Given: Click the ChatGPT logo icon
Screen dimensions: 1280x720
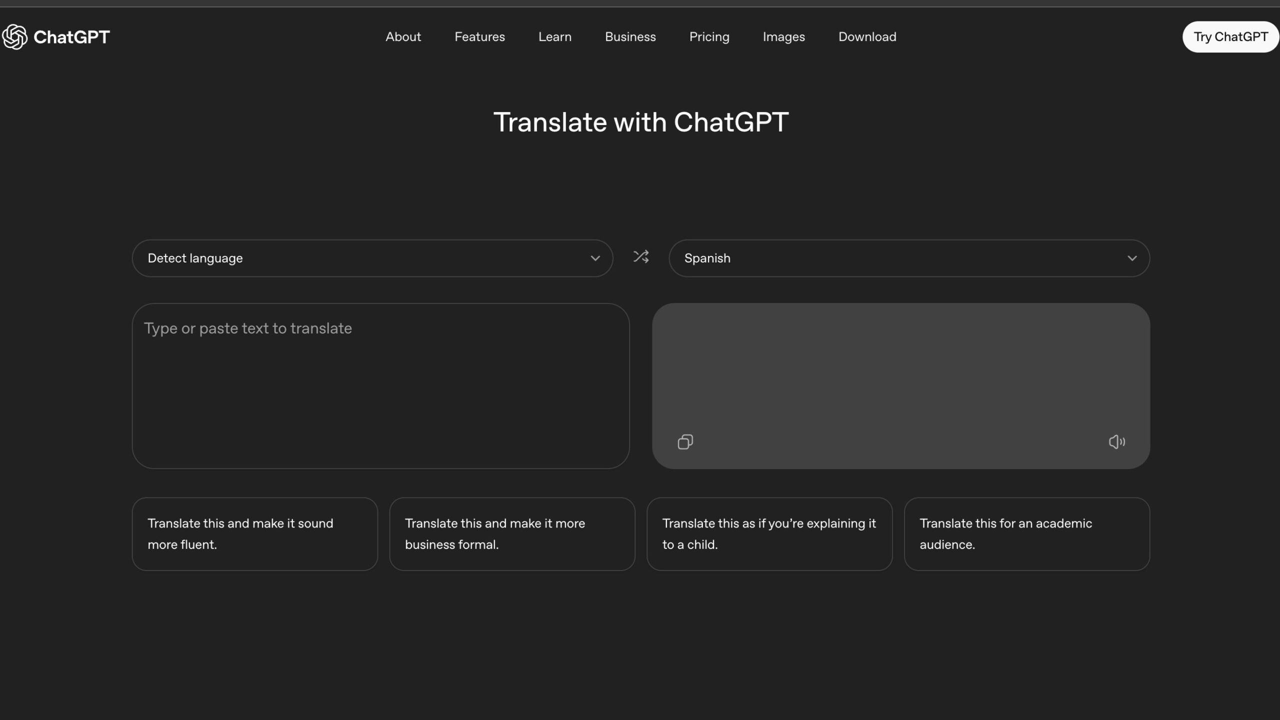Looking at the screenshot, I should [14, 36].
